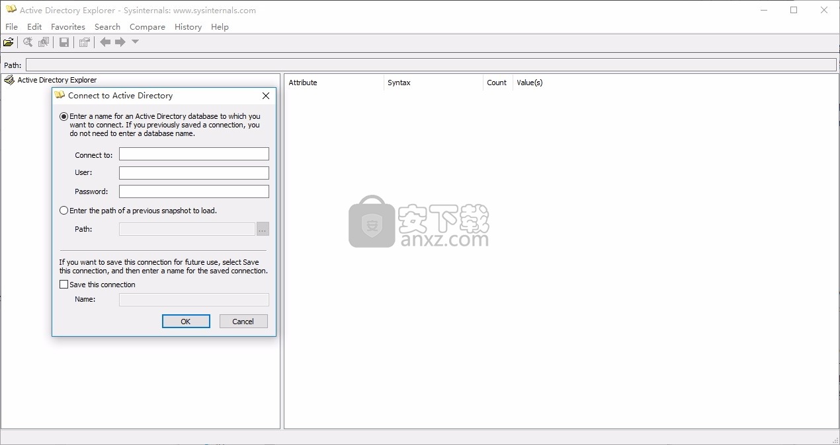Select the Active Directory Explorer tree root
Screen dimensions: 840x445
coord(57,80)
